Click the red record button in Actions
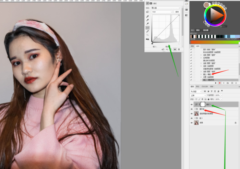Screen dimensions: 240x169 point(220,83)
